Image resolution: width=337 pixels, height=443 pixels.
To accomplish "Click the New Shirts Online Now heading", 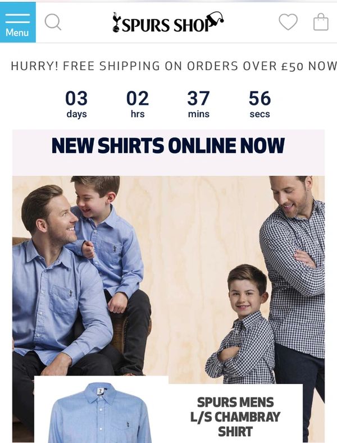I will (168, 146).
